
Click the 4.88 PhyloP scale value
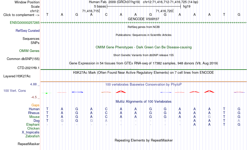point(34,84)
